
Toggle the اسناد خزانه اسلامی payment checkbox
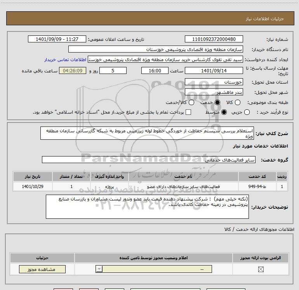coord(188,112)
